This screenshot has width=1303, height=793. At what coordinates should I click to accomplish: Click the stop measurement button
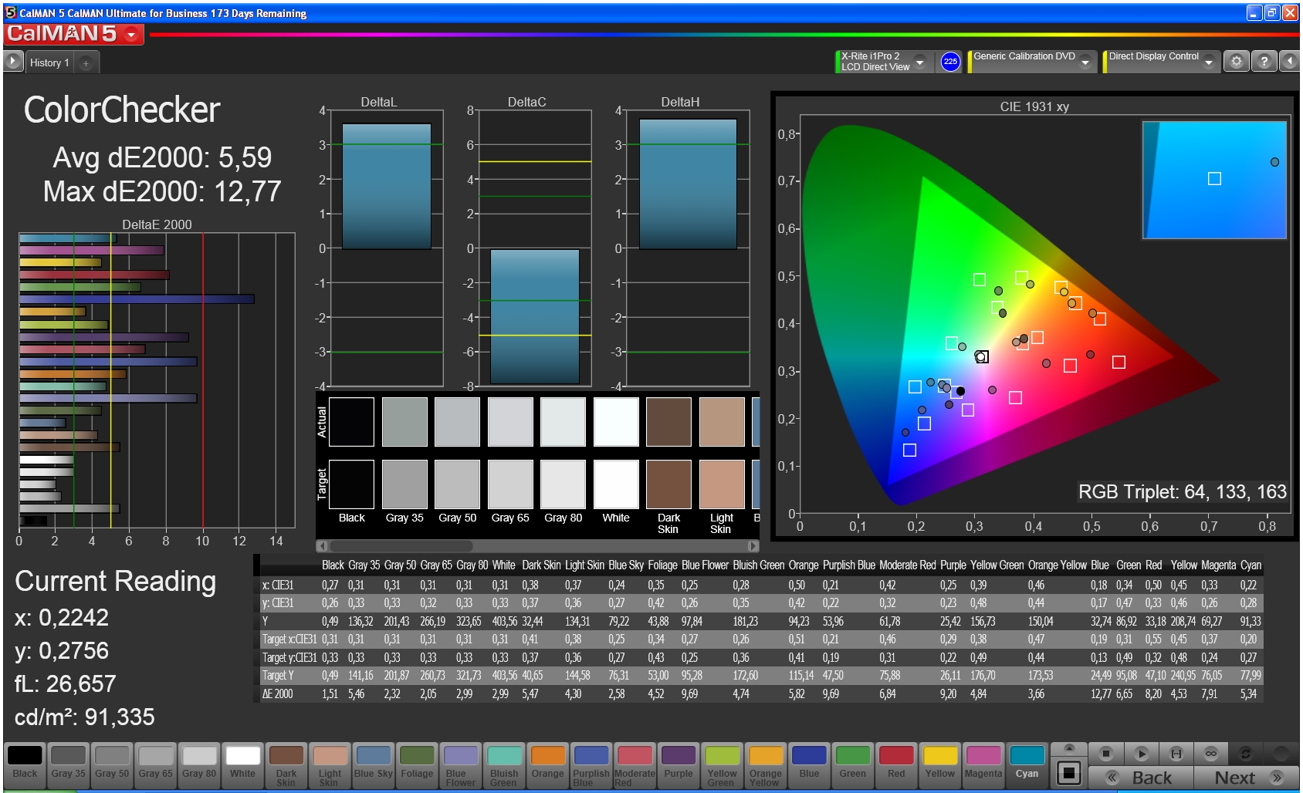tap(1105, 754)
